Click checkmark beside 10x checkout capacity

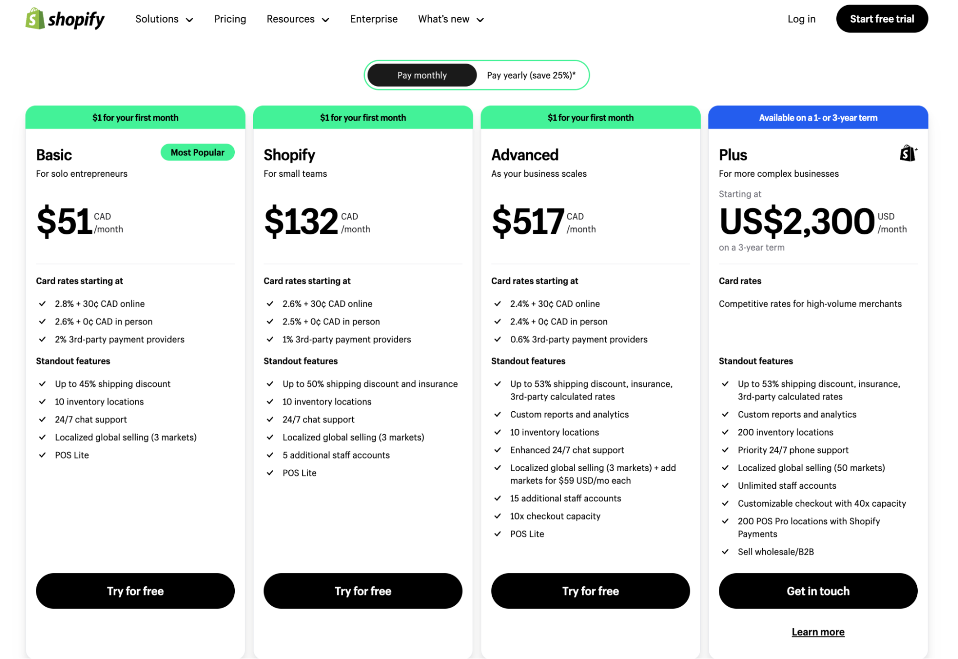point(498,516)
